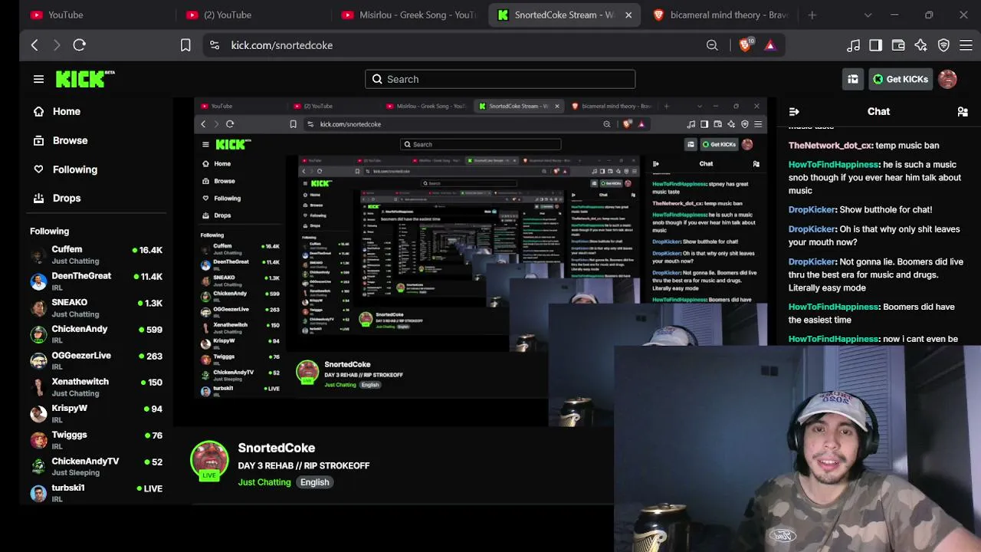This screenshot has height=552, width=981.
Task: Open the Xenathewitch channel name
Action: pos(80,382)
